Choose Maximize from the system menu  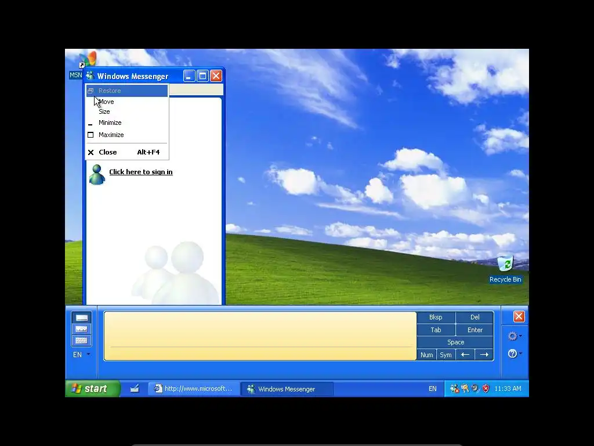(127, 135)
